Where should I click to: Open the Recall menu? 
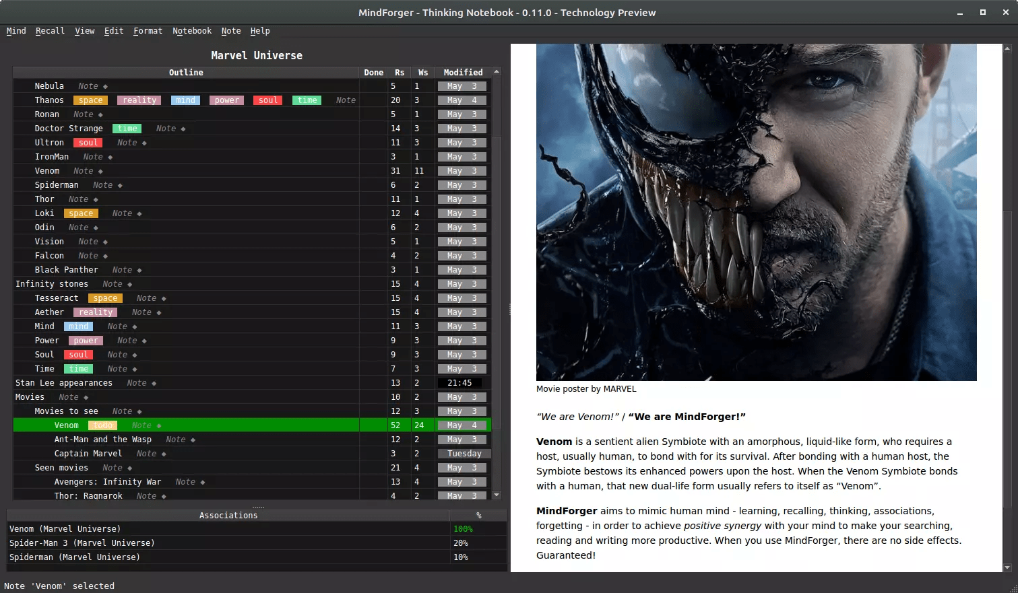(50, 30)
